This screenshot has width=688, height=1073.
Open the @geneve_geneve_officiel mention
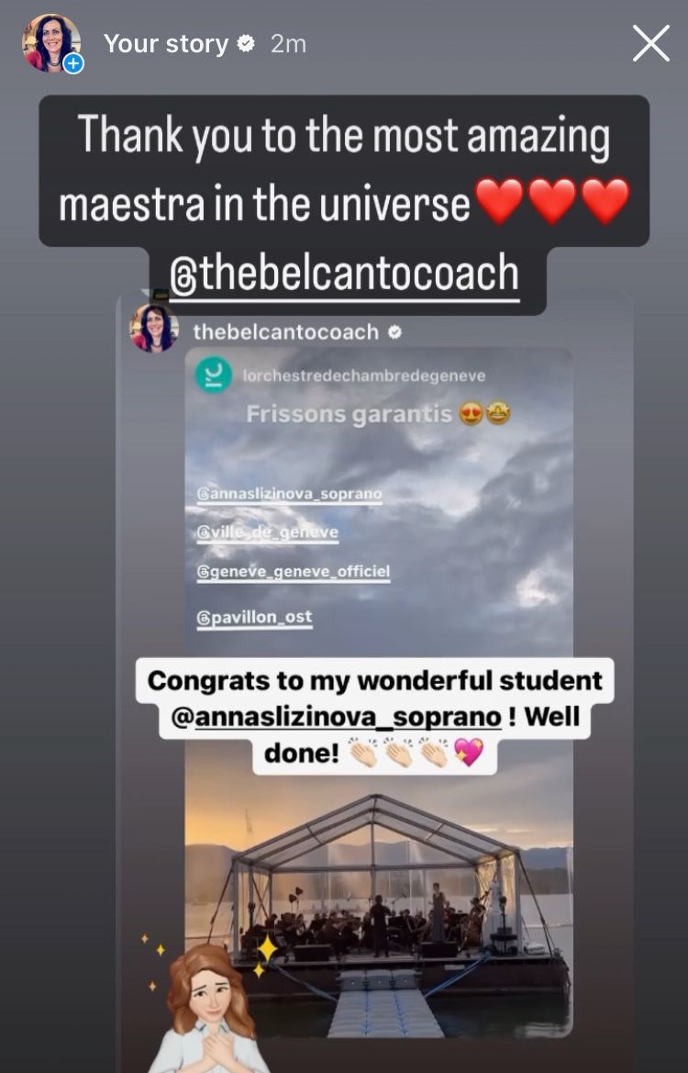tap(293, 572)
